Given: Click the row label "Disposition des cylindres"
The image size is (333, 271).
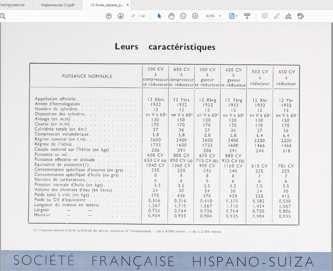Looking at the screenshot, I should click(60, 114).
